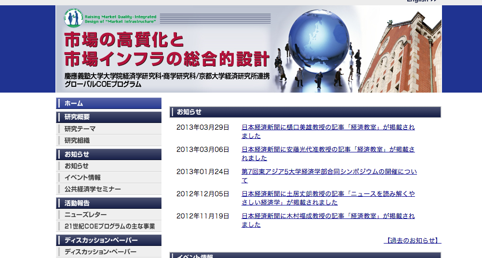
Task: Open the お知らせ sidebar section header
Action: 109,154
